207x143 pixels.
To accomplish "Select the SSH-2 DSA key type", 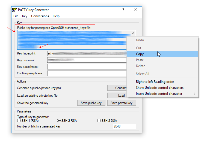I will click(x=99, y=121).
